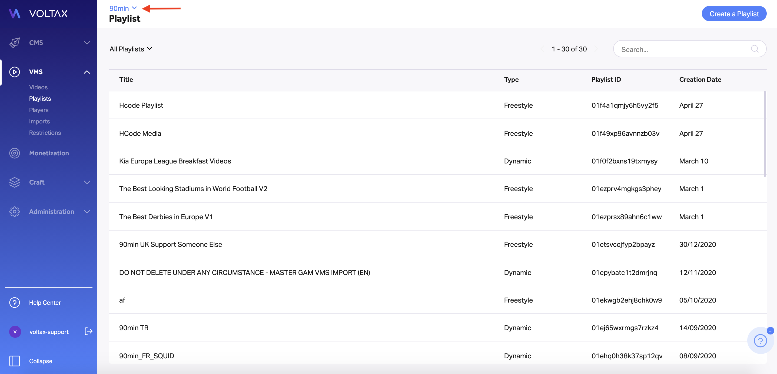Open Kia Europa League Breakfast Videos playlist
777x374 pixels.
437,161
